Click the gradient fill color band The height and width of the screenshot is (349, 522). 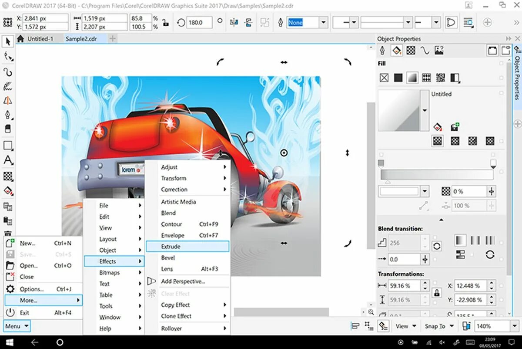(437, 175)
